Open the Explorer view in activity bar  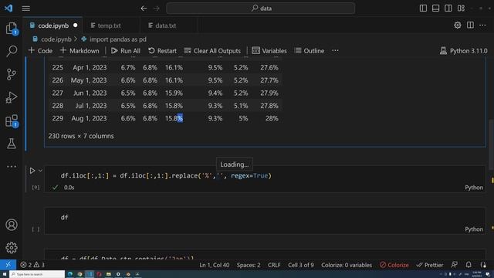[x=12, y=29]
